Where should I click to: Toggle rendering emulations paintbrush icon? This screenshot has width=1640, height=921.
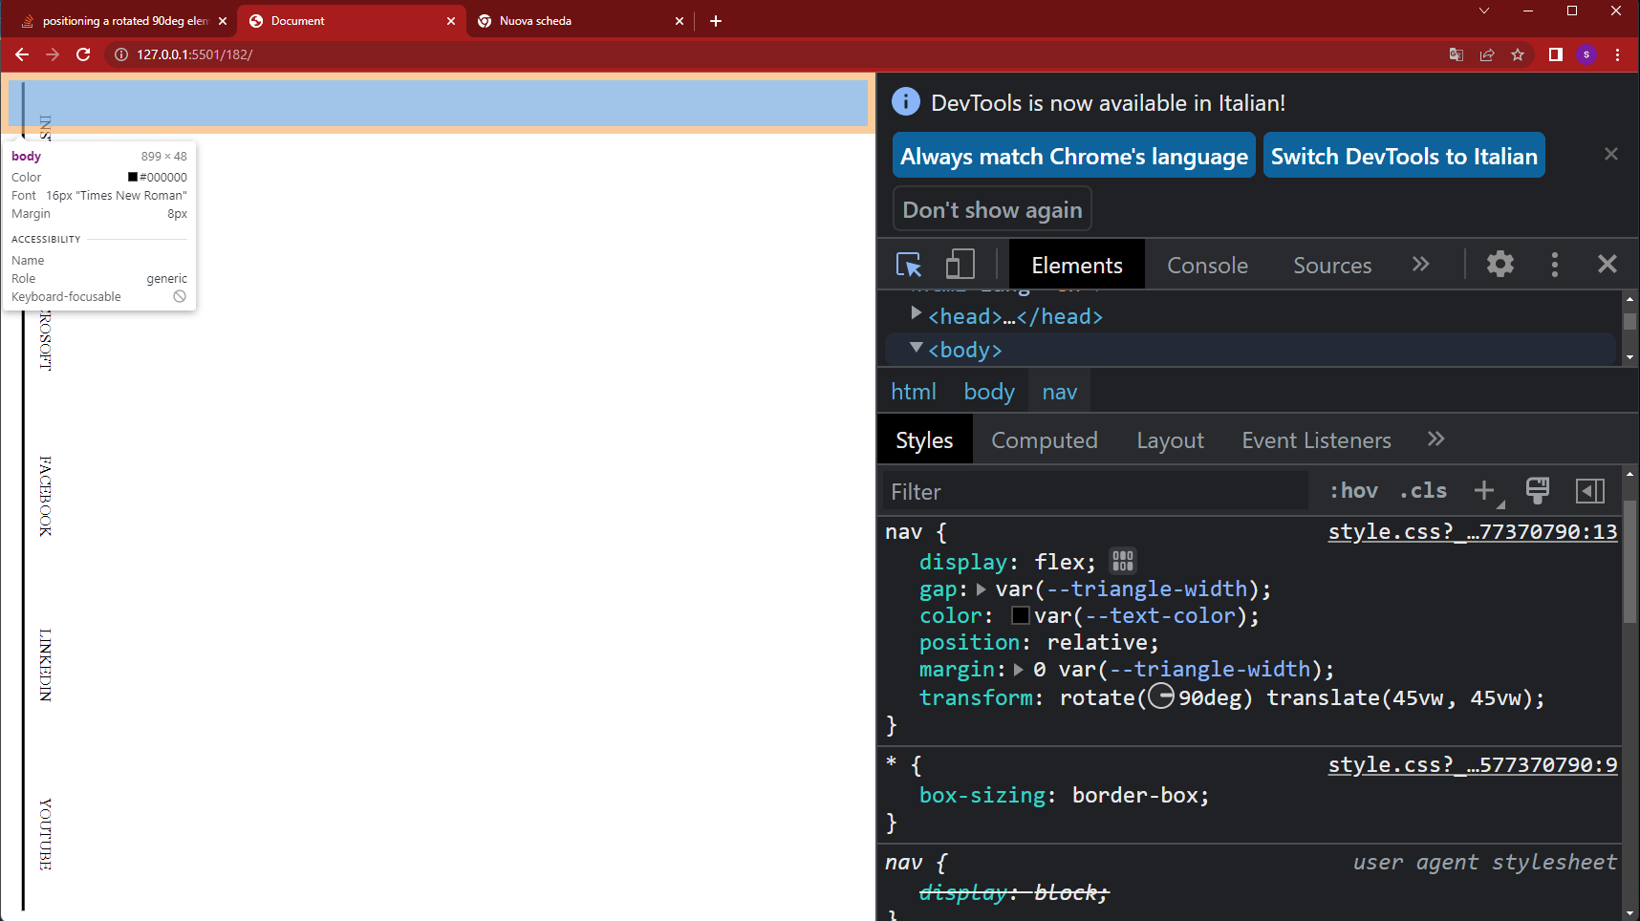1538,491
